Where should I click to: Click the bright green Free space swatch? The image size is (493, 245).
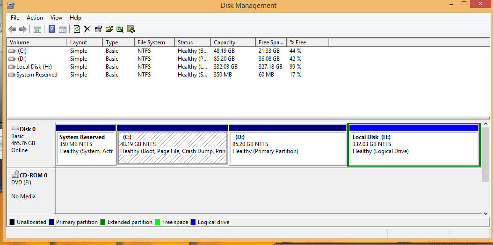(x=158, y=222)
